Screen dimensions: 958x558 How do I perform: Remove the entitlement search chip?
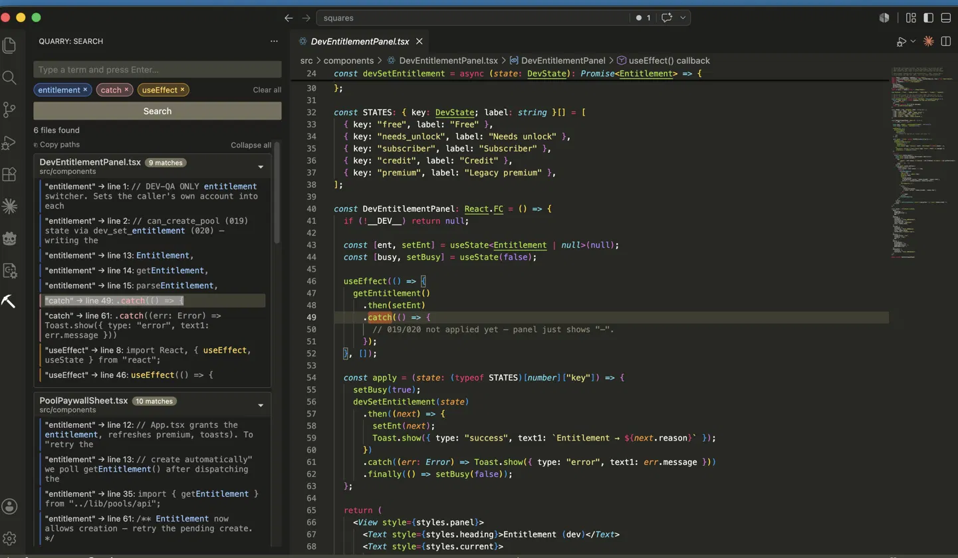coord(85,90)
